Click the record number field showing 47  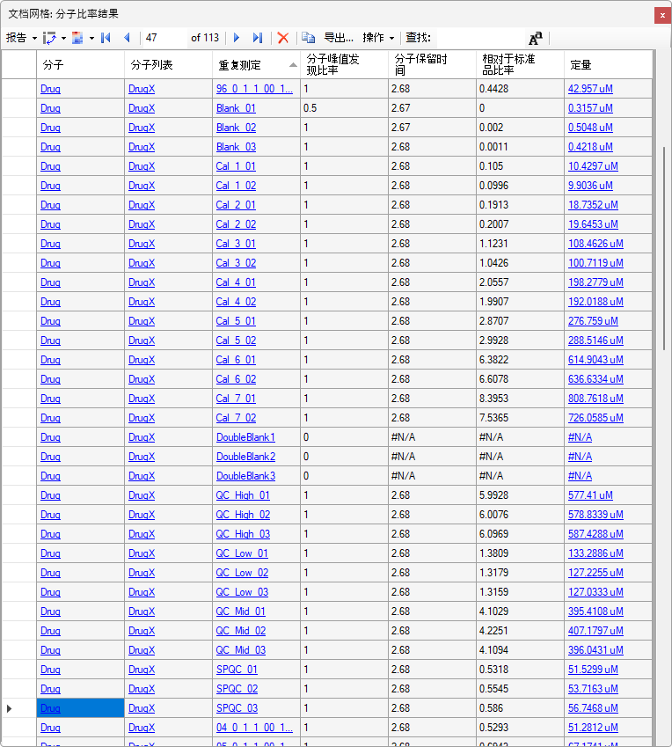tap(164, 38)
